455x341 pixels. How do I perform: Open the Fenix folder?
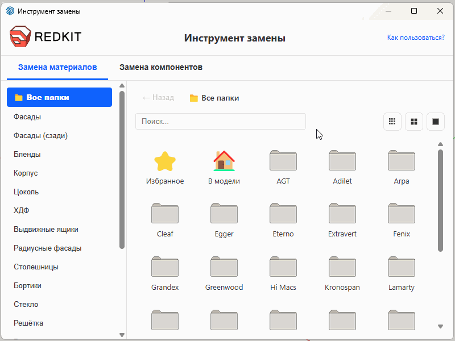point(402,221)
